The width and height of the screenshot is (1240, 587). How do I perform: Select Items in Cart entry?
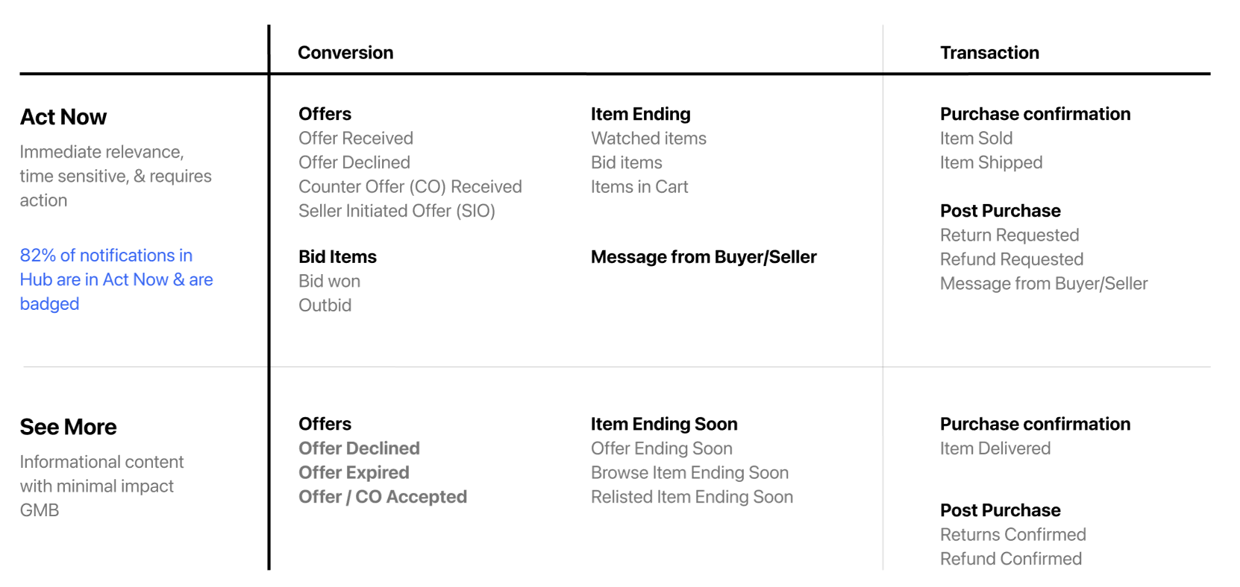point(639,187)
